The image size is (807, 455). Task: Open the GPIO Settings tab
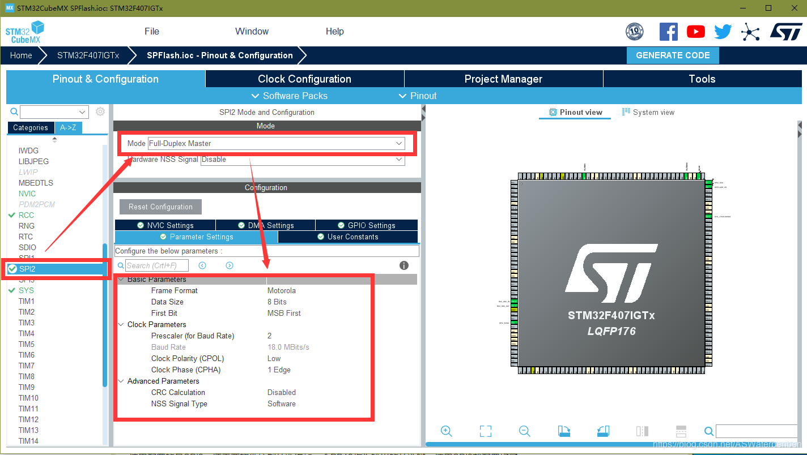[x=367, y=225]
